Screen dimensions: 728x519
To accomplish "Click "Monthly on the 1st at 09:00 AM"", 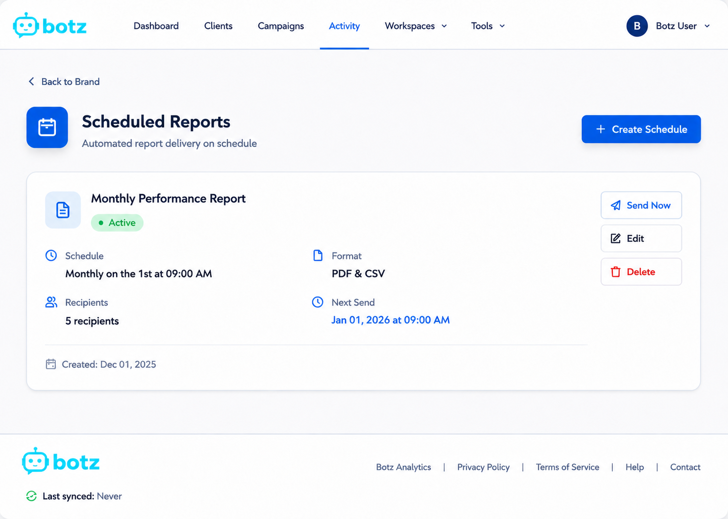I will click(139, 273).
